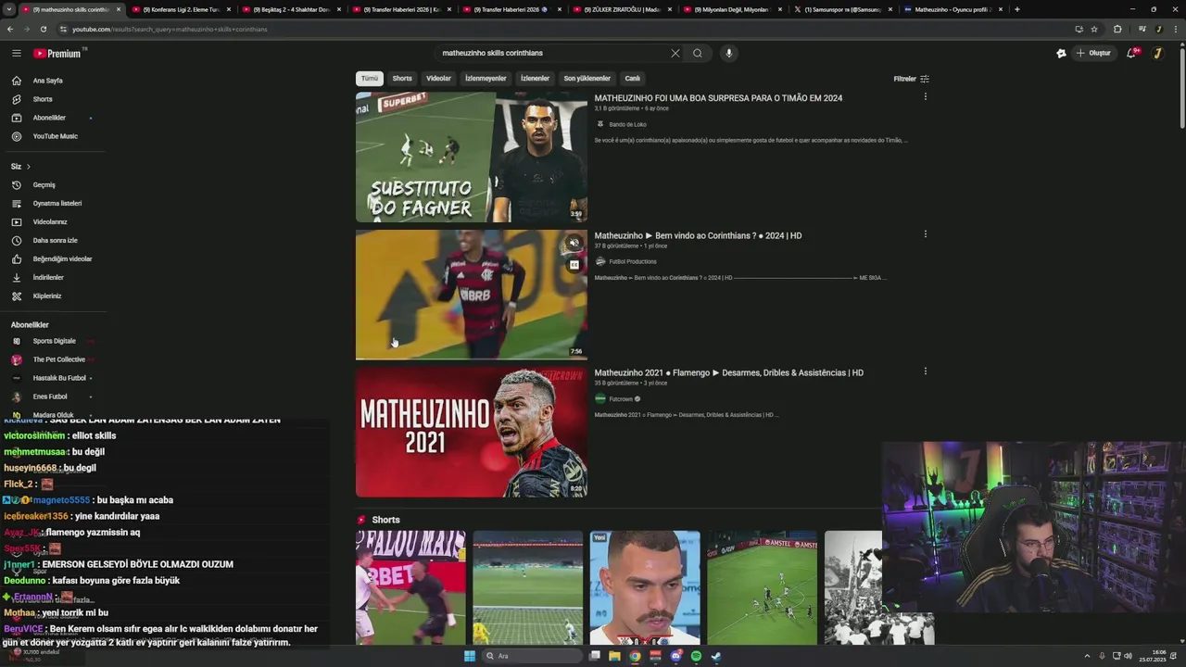Viewport: 1186px width, 667px height.
Task: Select the İzlenmeyenler filter chip
Action: point(486,79)
